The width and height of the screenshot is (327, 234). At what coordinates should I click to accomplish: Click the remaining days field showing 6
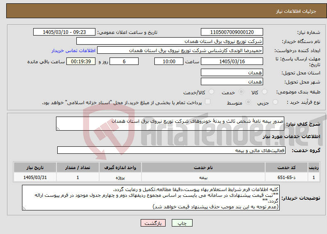click(124, 62)
